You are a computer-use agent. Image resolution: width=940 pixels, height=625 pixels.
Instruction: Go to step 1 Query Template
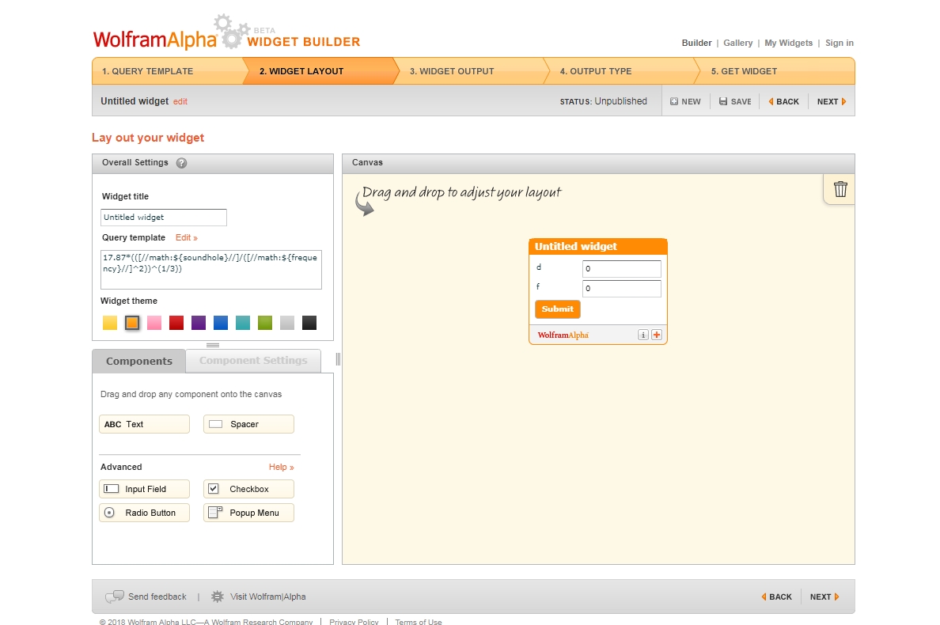[x=168, y=70]
